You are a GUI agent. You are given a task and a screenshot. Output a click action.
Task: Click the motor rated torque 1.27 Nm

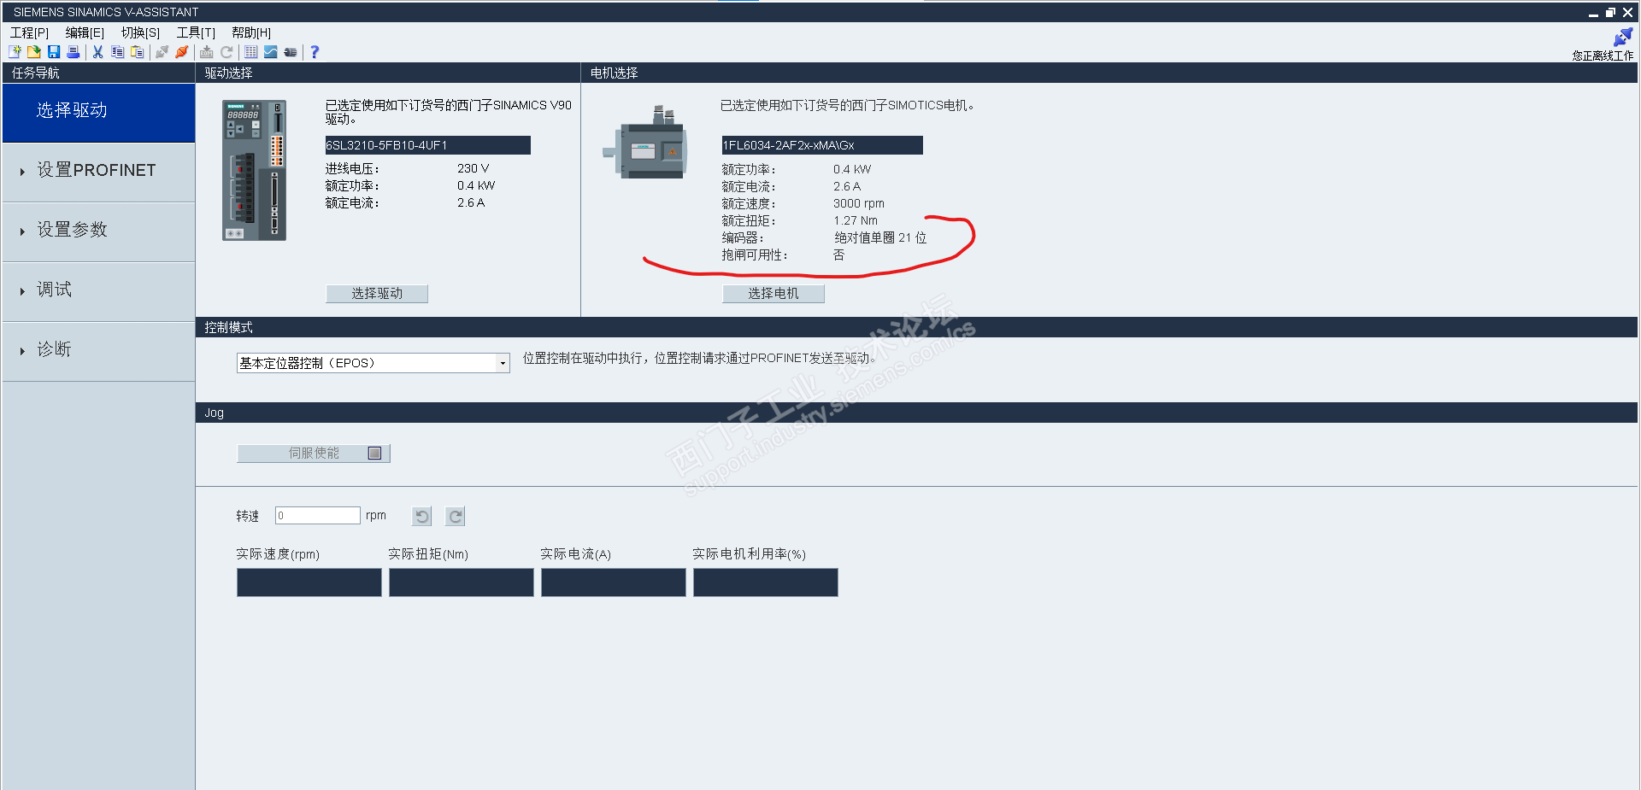856,221
